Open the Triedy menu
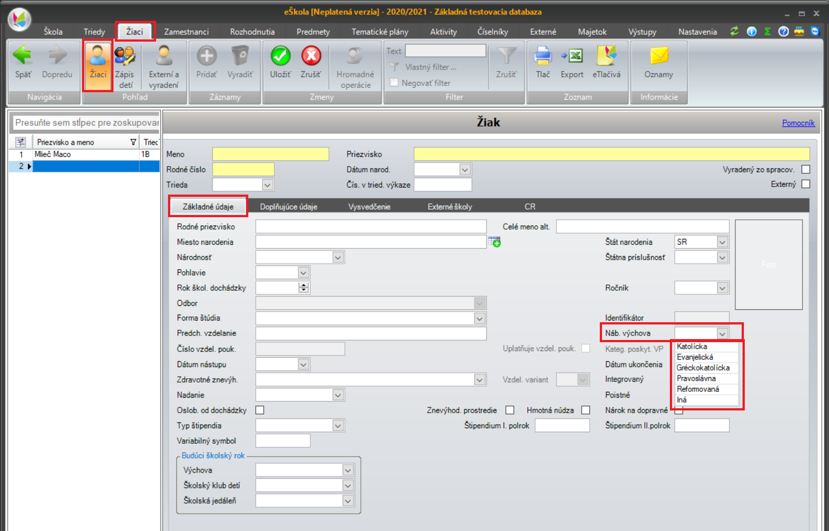This screenshot has width=829, height=531. 94,31
